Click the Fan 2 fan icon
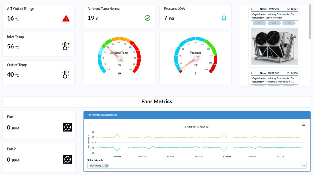The image size is (314, 175). (x=67, y=159)
